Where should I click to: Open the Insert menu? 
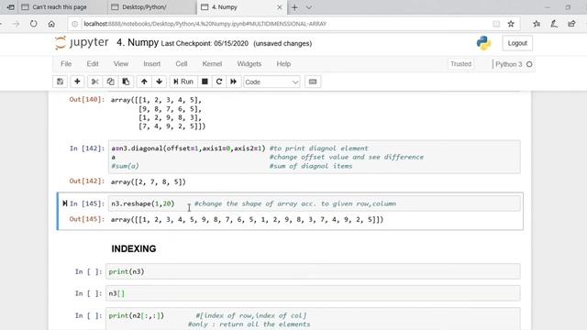click(x=151, y=64)
